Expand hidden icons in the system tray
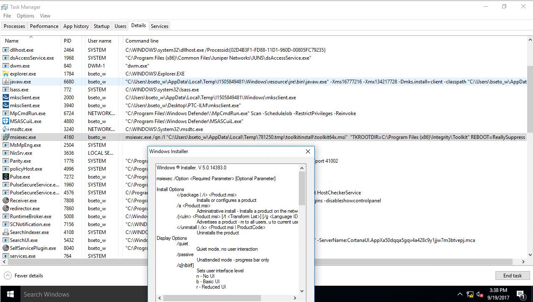Viewport: 533px width, 302px height. click(460, 294)
